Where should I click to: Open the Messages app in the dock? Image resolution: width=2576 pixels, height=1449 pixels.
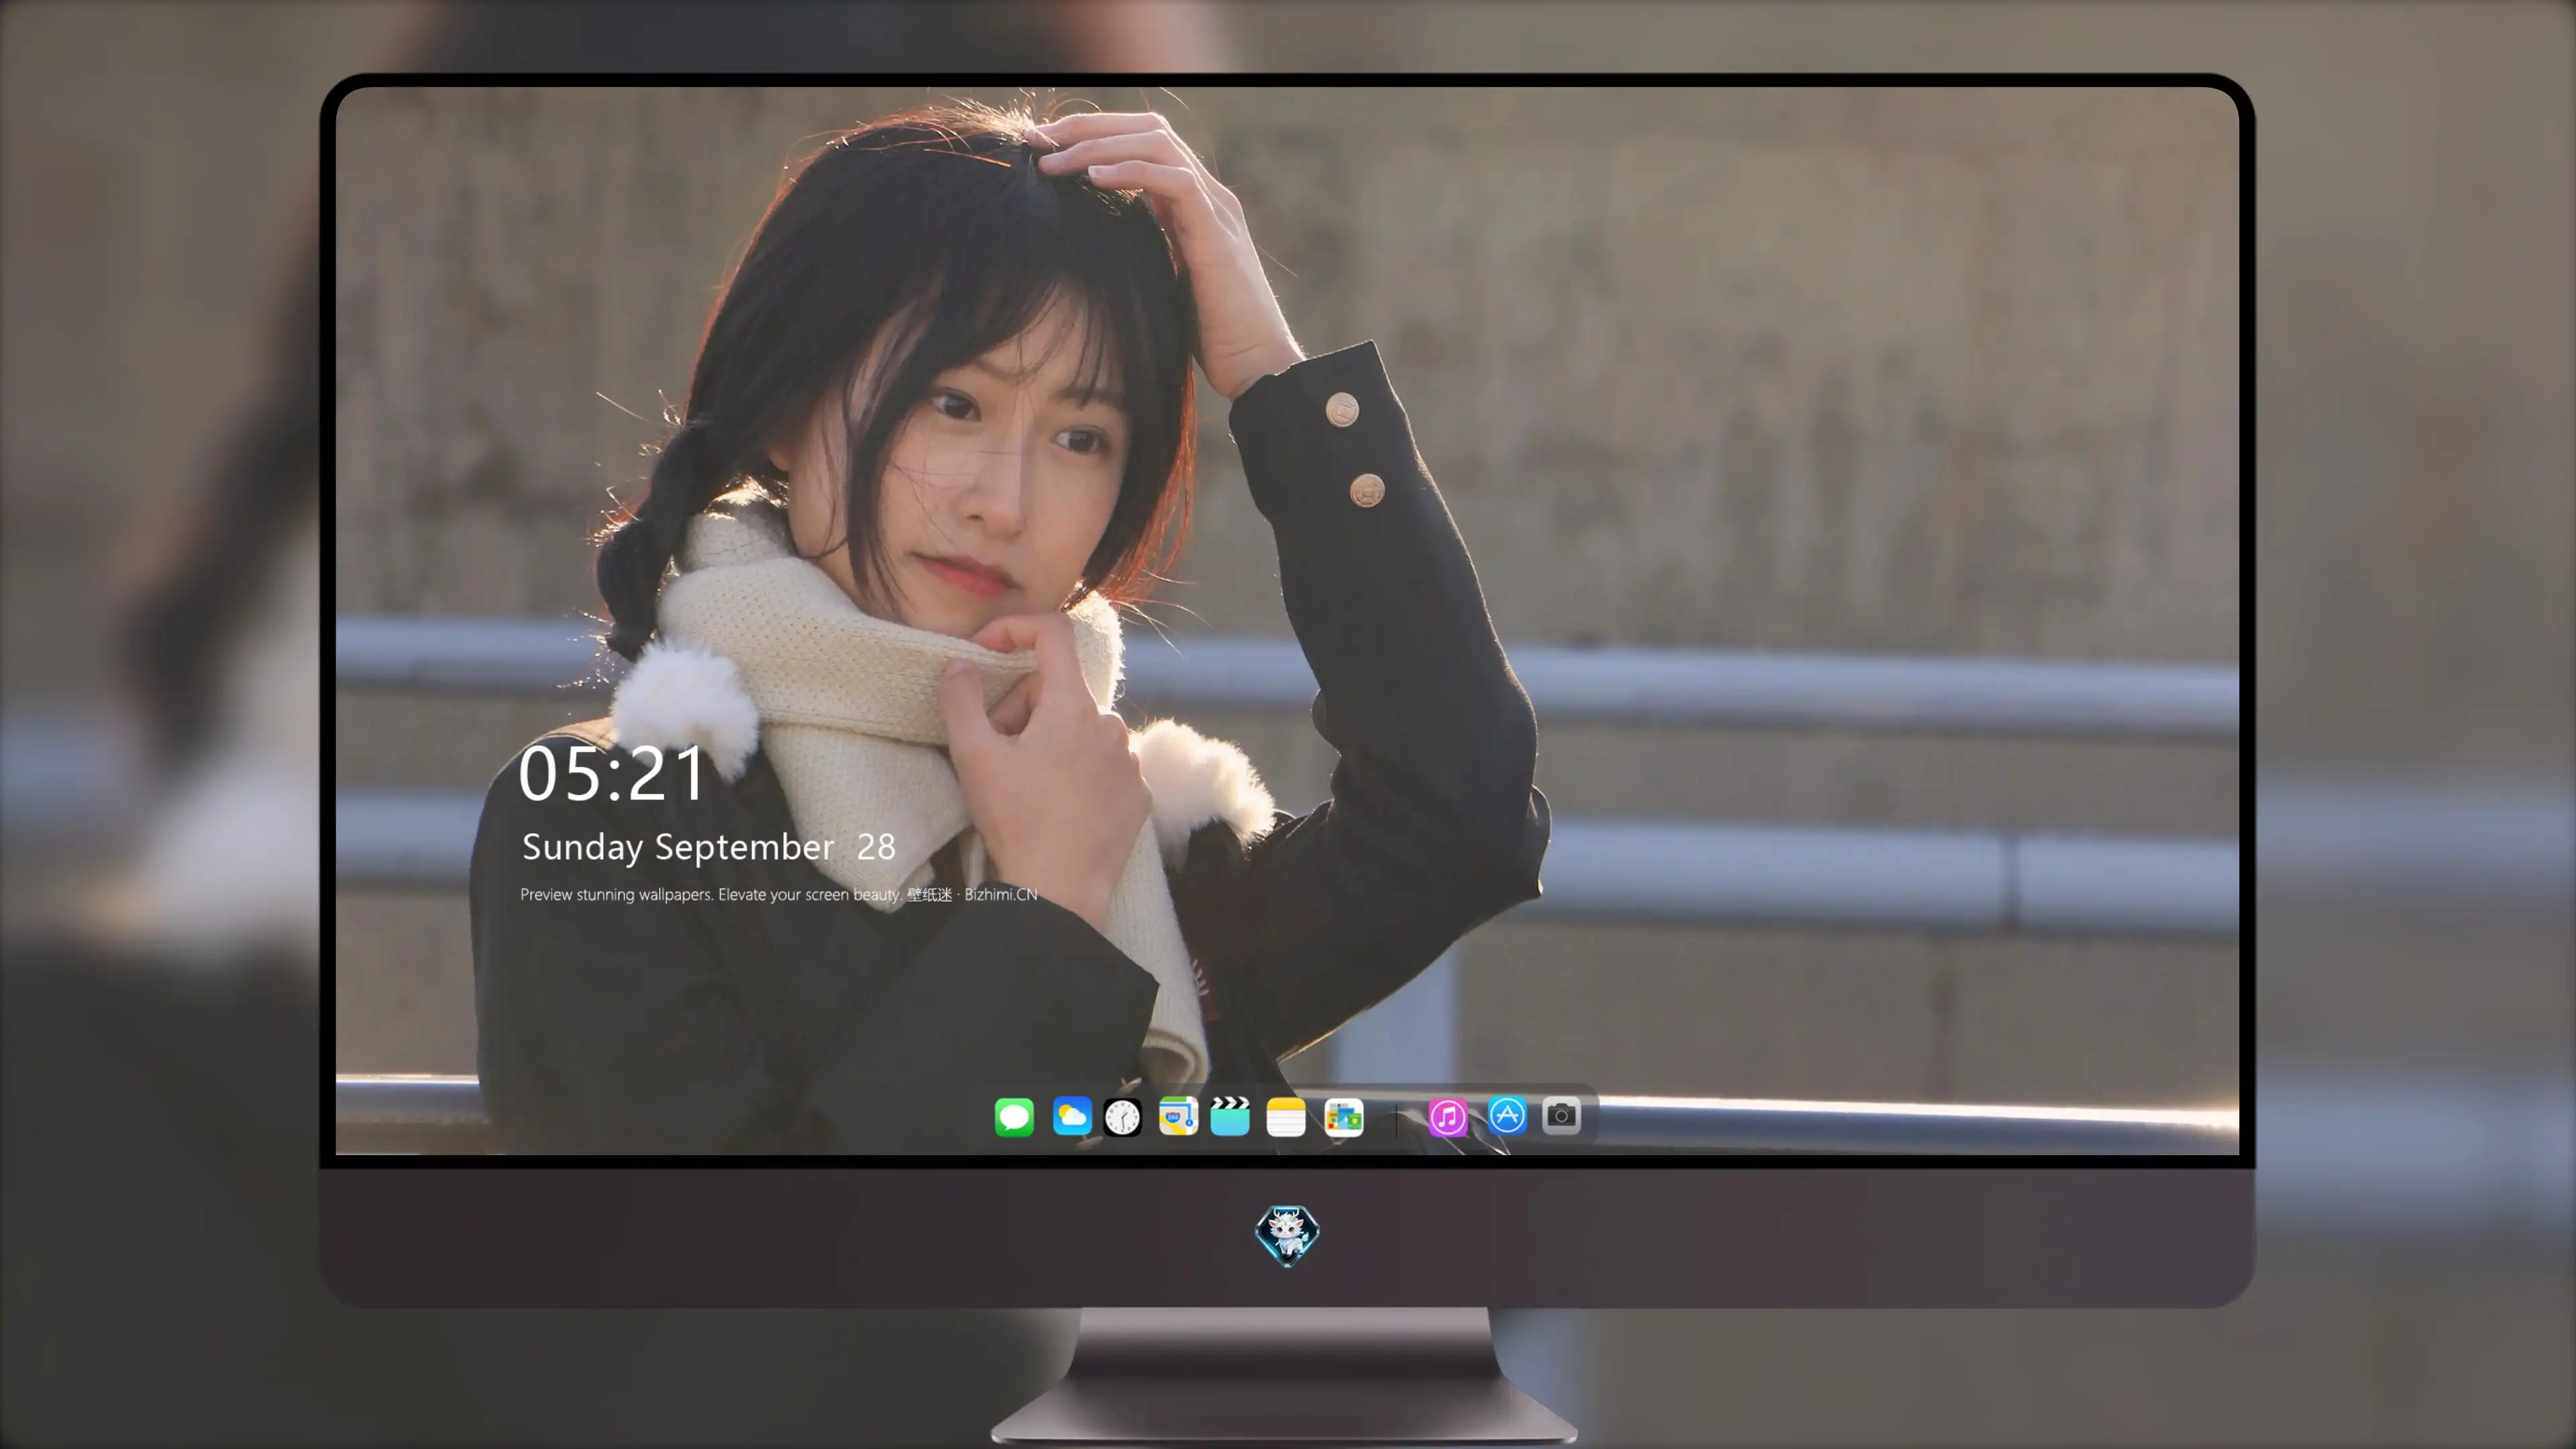1013,1117
